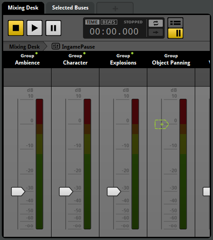Toggle the follow-cursor arrow icon

click(x=156, y=32)
